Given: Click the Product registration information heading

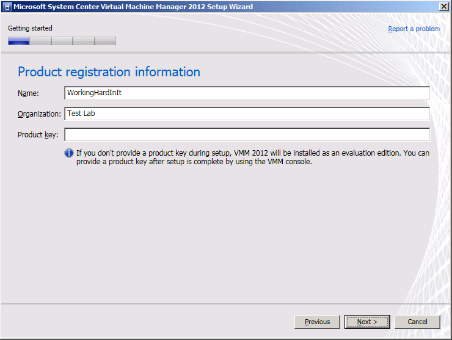Looking at the screenshot, I should 109,72.
